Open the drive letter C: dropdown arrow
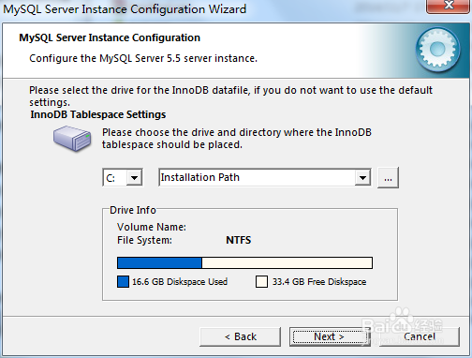 click(134, 178)
